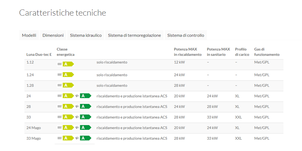Image resolution: width=302 pixels, height=151 pixels.
Task: Click yellow-green heating A badge in row 24
Action: [x=68, y=96]
